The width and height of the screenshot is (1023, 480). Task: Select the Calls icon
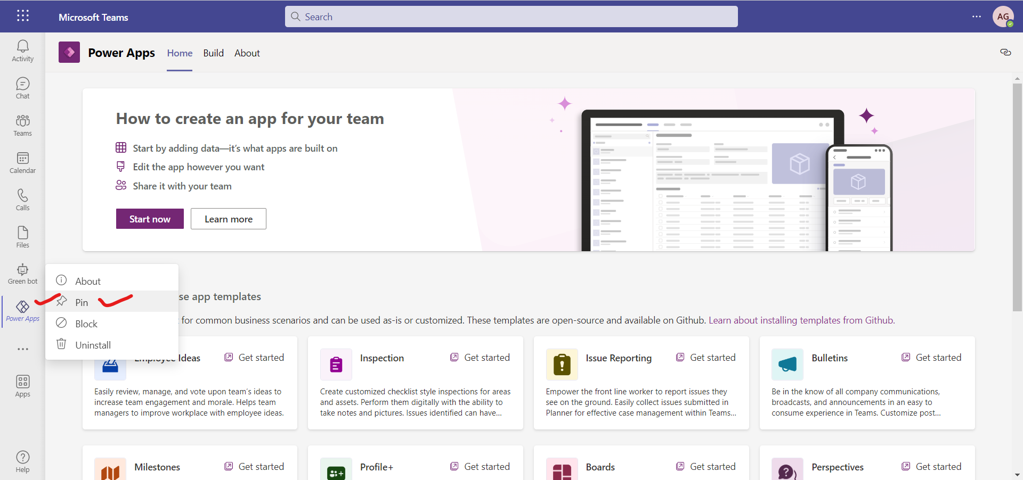pos(22,199)
